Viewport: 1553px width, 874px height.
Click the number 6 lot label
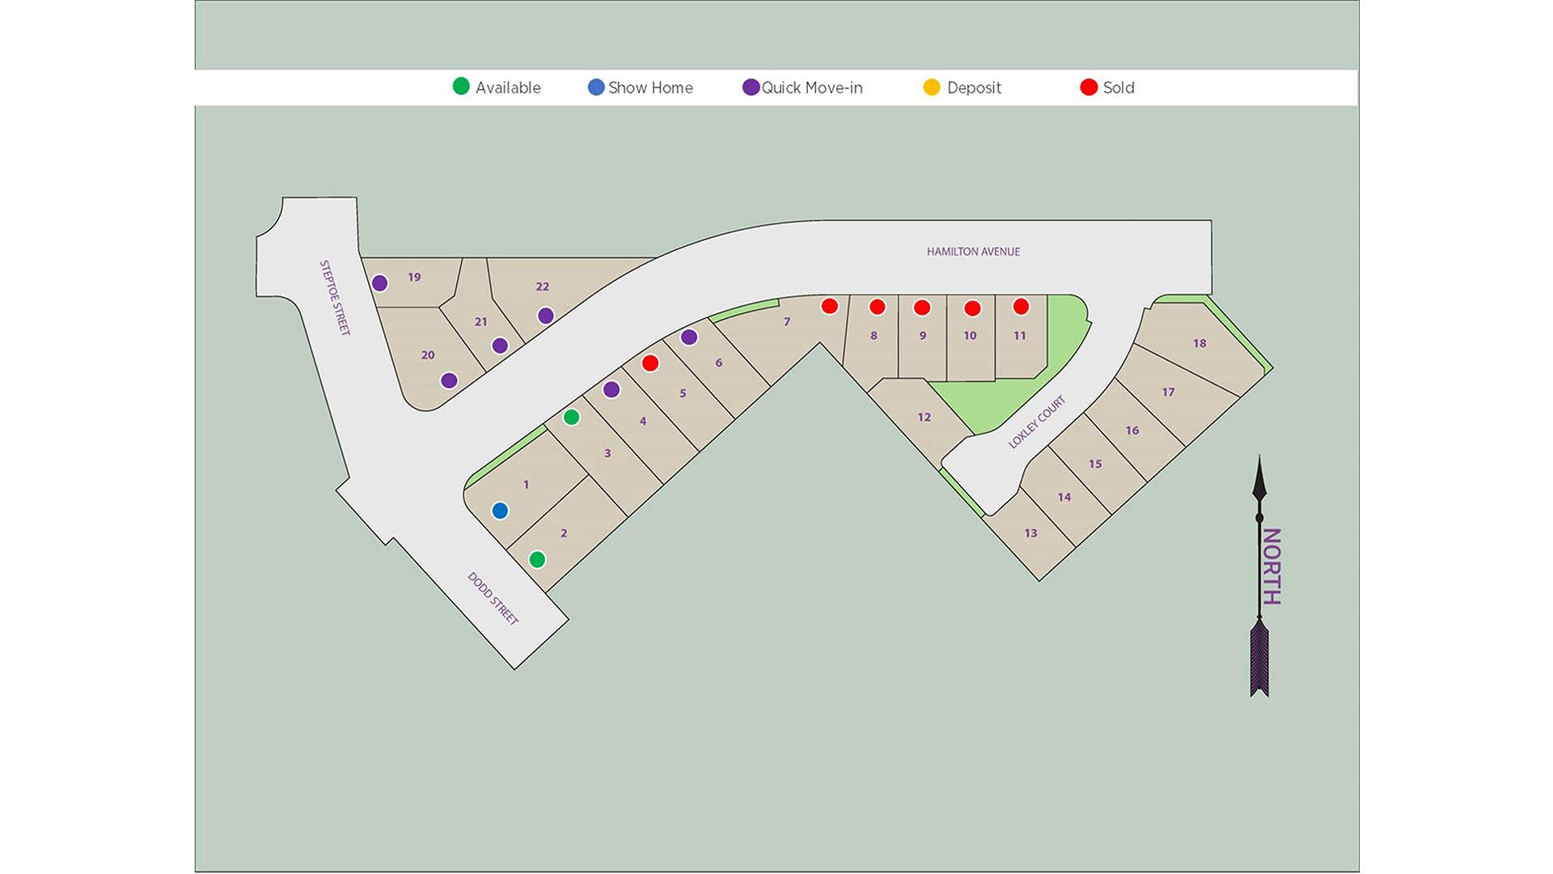[x=718, y=363]
